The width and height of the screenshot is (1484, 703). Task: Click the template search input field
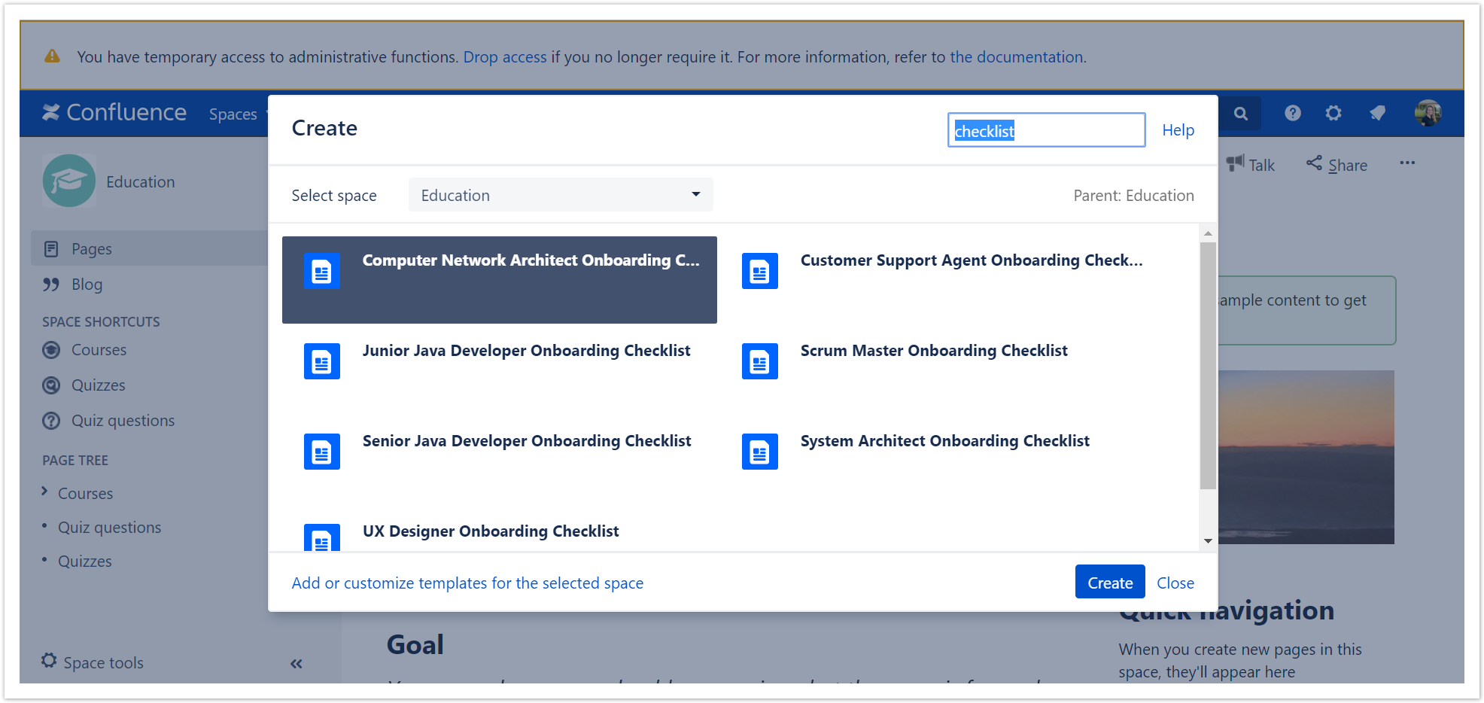(x=1046, y=129)
